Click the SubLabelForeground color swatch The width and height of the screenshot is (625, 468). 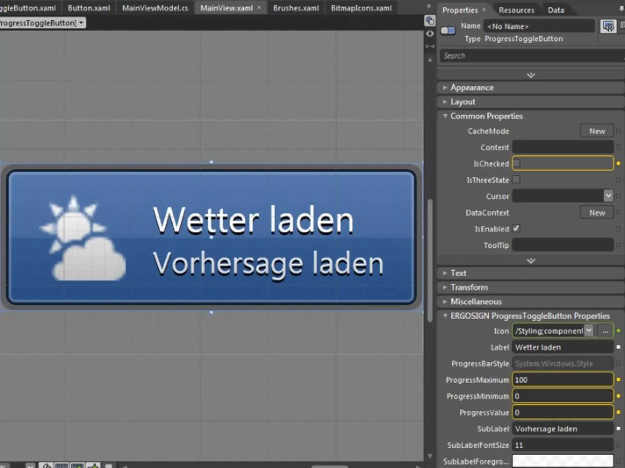tap(562, 461)
